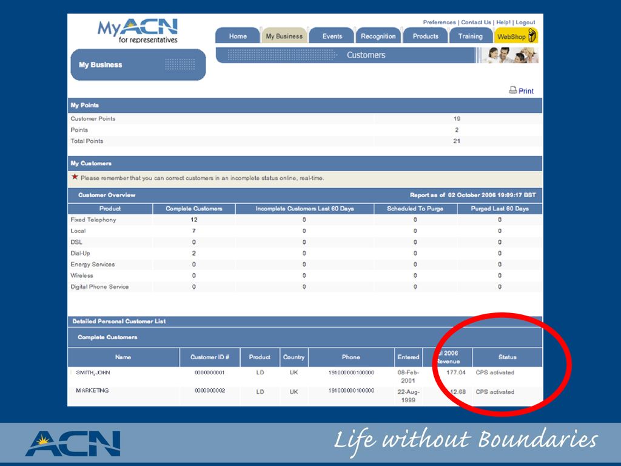Select the Local product row
Viewport: 621px width, 466px height.
tap(305, 231)
